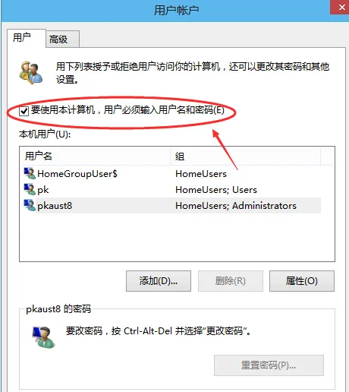Click the HomeGroupUser$ account icon

pyautogui.click(x=30, y=173)
